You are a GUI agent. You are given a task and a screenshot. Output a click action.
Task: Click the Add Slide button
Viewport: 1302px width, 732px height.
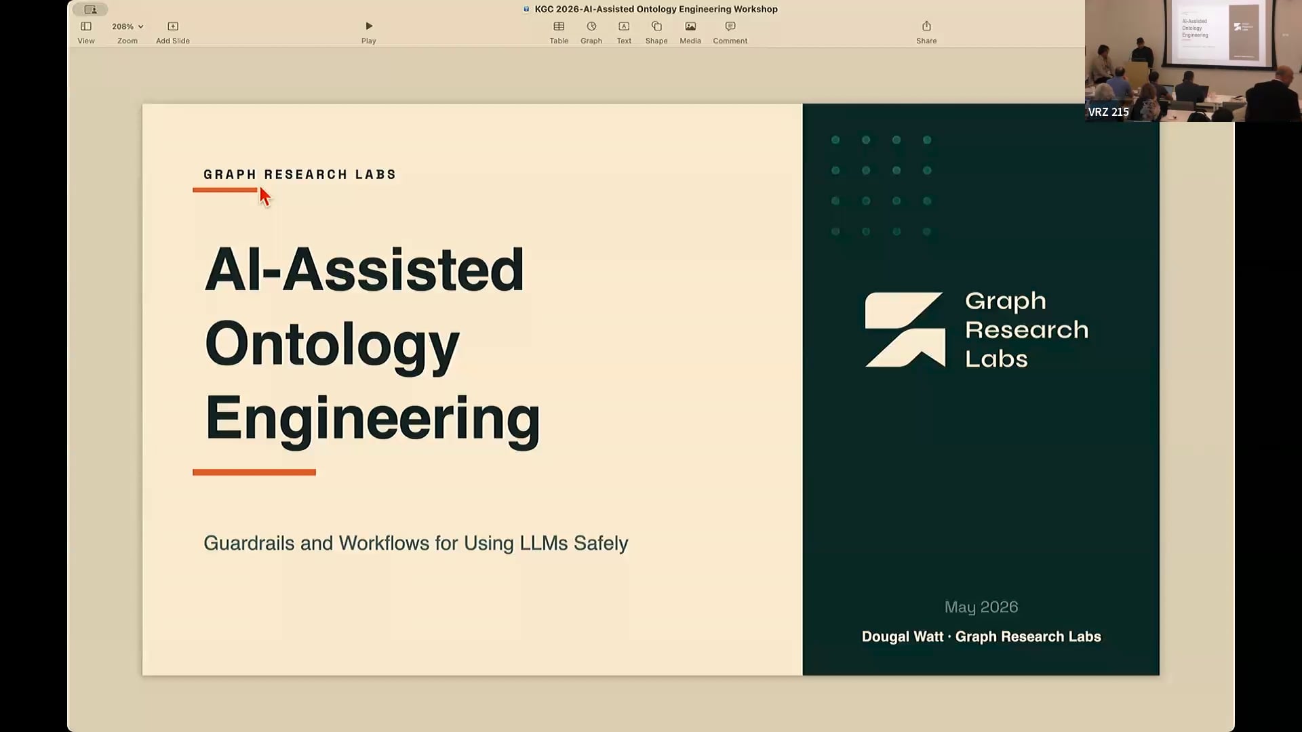coord(173,32)
